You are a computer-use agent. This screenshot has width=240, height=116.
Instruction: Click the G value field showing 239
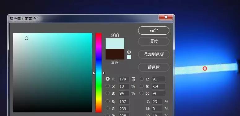click(124, 109)
